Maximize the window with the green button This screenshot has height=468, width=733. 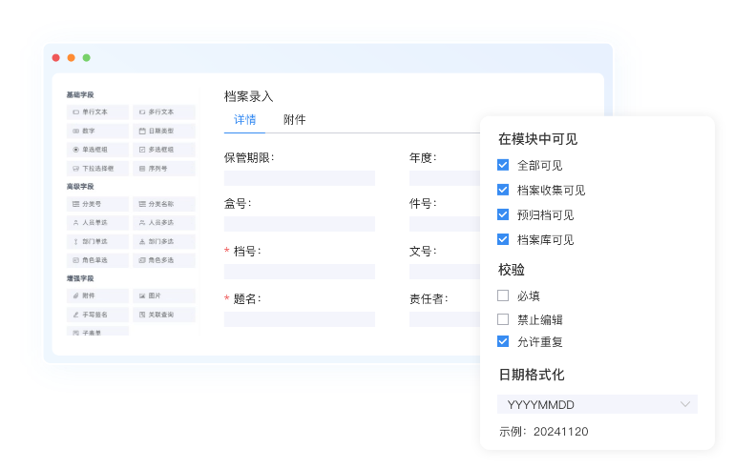pos(87,57)
